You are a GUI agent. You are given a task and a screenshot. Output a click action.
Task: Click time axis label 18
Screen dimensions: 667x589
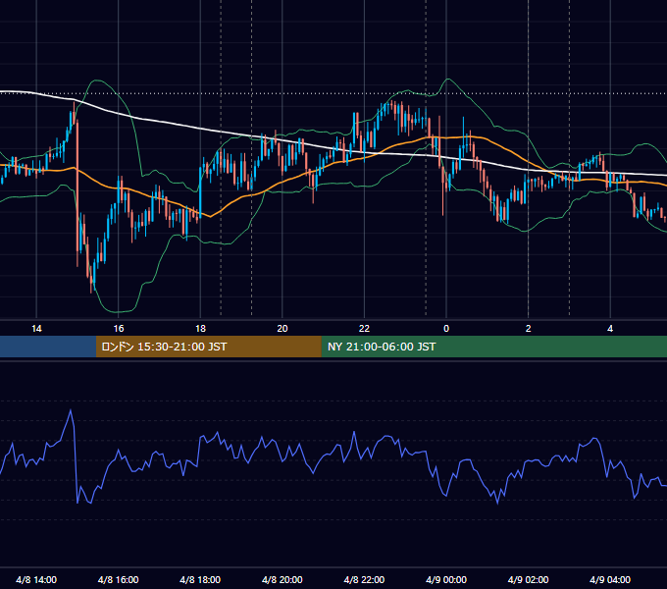[x=200, y=329]
